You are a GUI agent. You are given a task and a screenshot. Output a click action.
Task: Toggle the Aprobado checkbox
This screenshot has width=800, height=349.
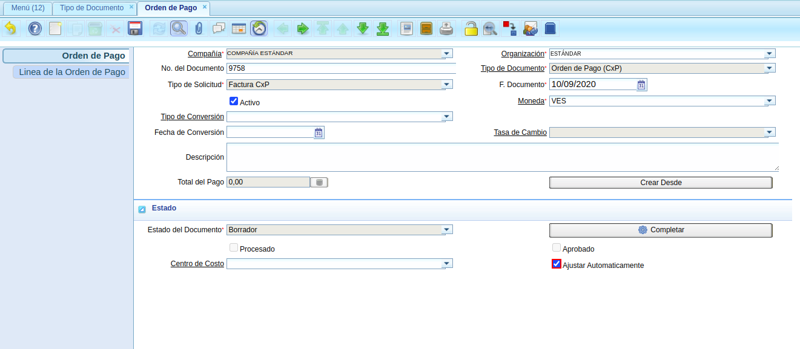coord(557,248)
